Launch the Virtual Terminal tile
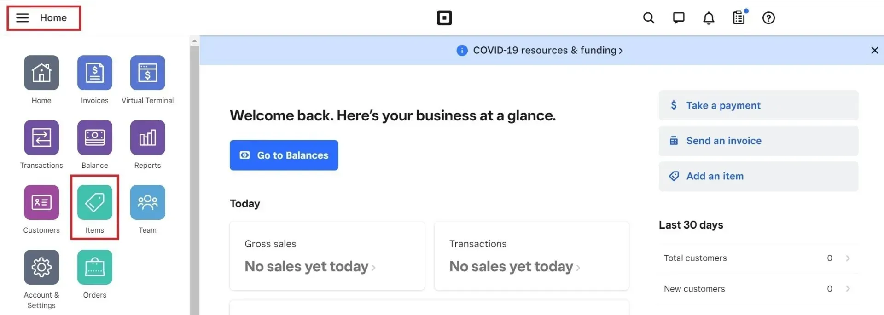Viewport: 884px width, 315px height. (x=148, y=73)
